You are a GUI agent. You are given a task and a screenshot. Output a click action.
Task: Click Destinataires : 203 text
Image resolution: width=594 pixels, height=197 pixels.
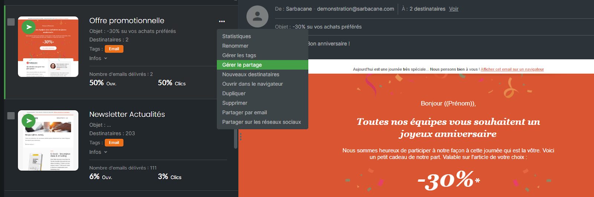click(x=112, y=134)
